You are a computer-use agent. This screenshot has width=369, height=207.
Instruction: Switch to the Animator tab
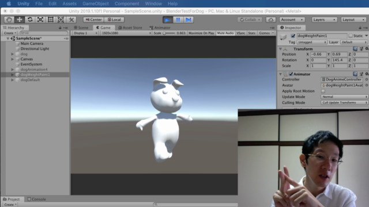160,28
